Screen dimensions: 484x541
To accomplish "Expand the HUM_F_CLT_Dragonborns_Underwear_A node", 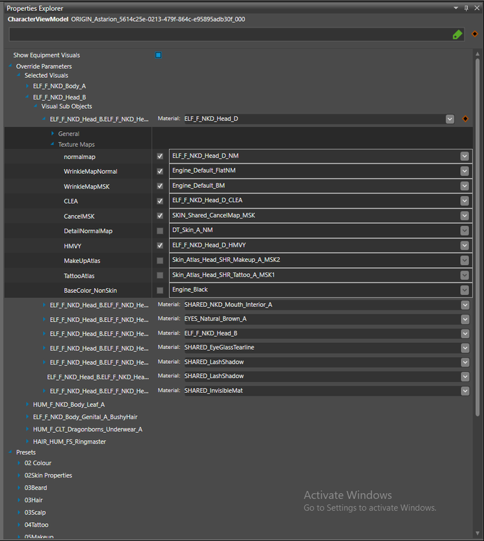I will tap(27, 429).
